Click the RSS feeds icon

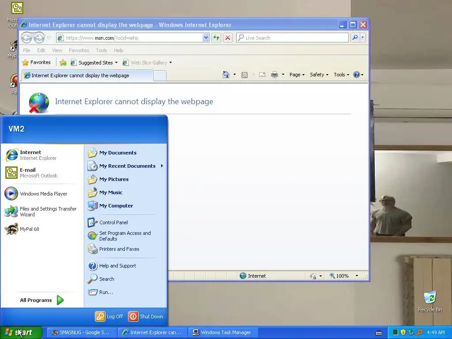pyautogui.click(x=245, y=75)
